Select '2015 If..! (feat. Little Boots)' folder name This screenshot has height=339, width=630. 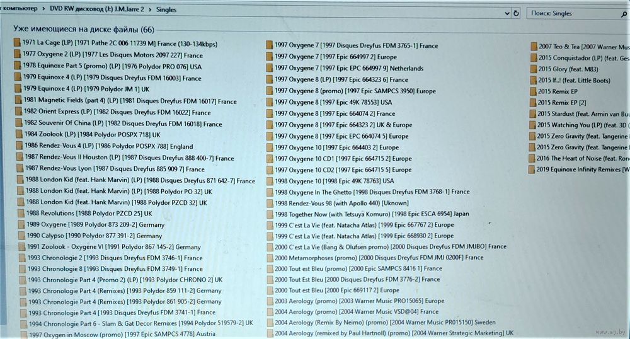click(574, 80)
